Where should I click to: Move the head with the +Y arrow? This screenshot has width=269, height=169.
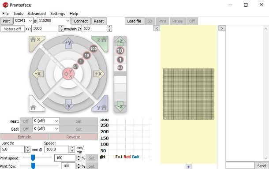pos(68,43)
